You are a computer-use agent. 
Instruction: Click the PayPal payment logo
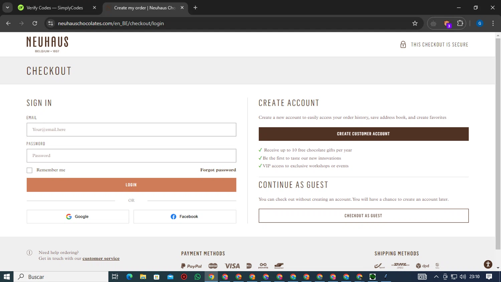tap(191, 266)
